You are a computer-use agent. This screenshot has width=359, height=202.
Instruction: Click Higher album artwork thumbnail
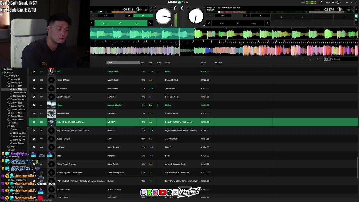coord(51,105)
